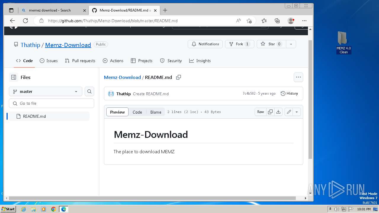Open Read aloud in address bar
This screenshot has width=379, height=213.
tap(238, 21)
